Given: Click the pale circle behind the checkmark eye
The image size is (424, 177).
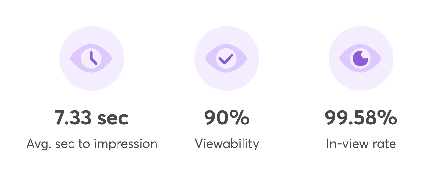Looking at the screenshot, I should click(227, 59).
